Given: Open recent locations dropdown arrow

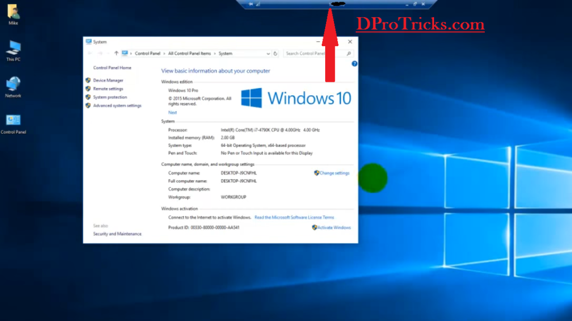Looking at the screenshot, I should coord(108,53).
